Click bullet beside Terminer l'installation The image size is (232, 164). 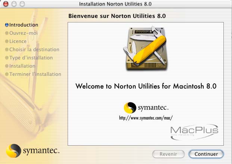7,74
